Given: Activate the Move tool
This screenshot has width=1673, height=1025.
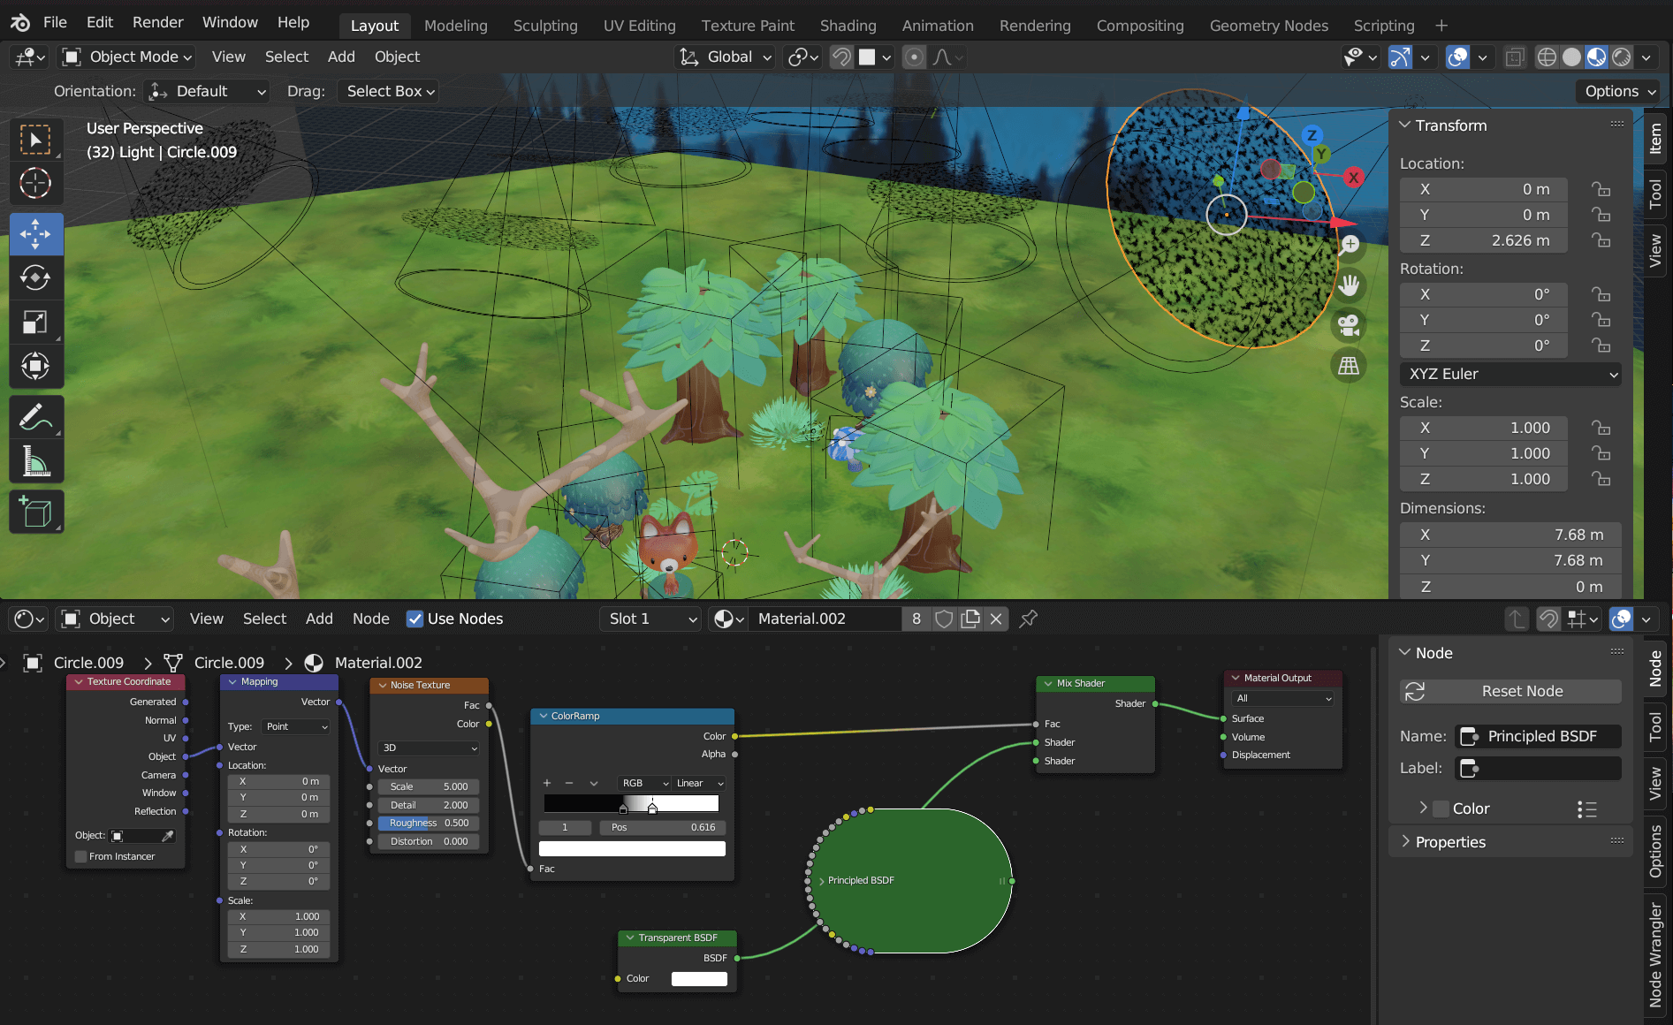Looking at the screenshot, I should click(35, 234).
